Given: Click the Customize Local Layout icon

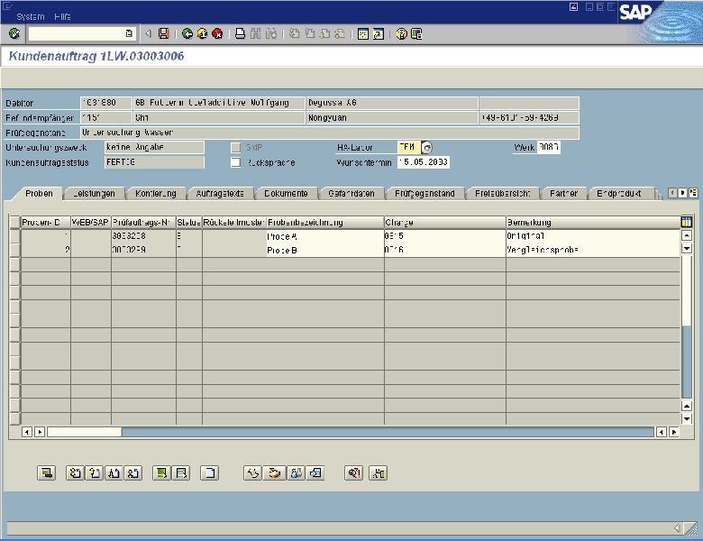Looking at the screenshot, I should coord(416,33).
